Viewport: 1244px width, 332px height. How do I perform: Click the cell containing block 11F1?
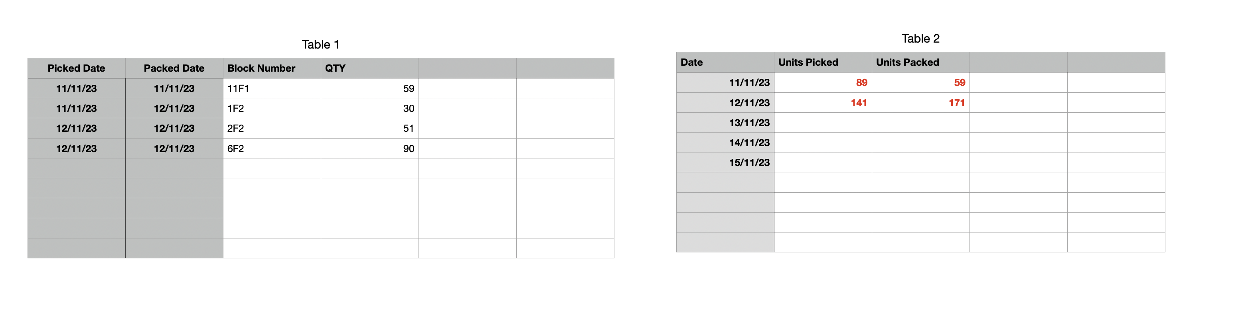point(272,89)
